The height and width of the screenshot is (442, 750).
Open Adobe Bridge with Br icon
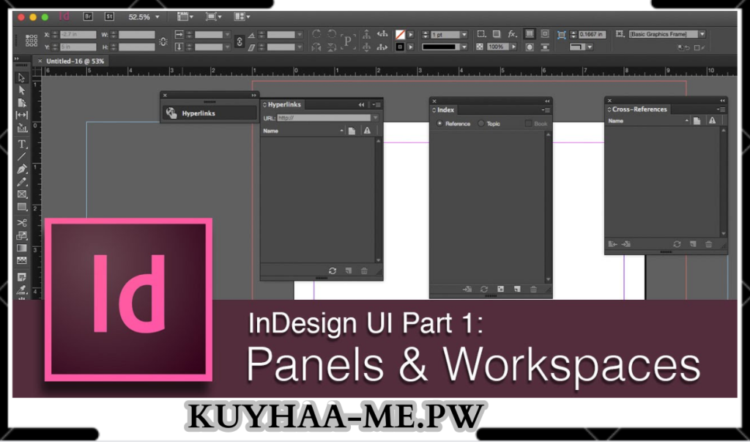(x=88, y=16)
